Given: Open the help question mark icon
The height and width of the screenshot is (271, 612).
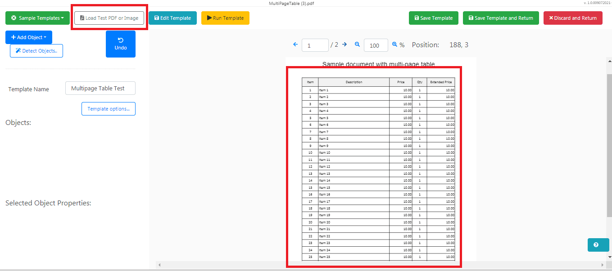Looking at the screenshot, I should 598,244.
